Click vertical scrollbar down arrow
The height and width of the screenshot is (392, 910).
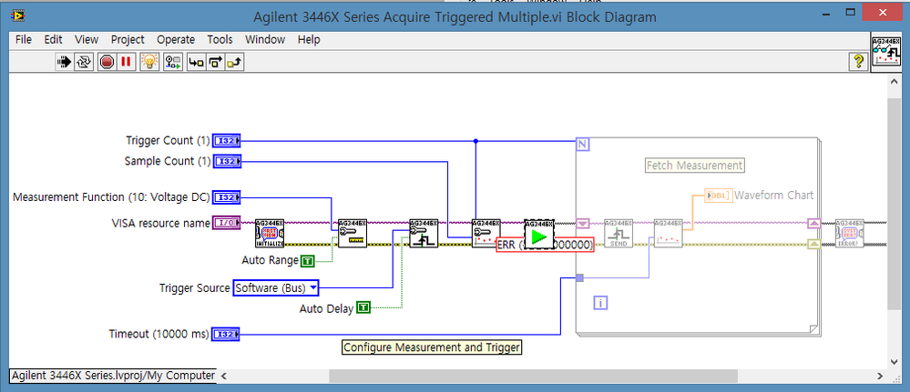pos(894,362)
